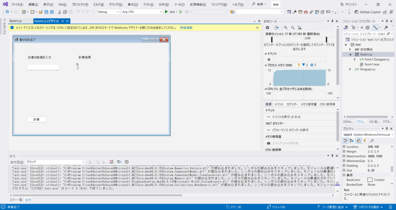Click the Save All icon in toolbar
This screenshot has width=396, height=210.
click(x=52, y=12)
